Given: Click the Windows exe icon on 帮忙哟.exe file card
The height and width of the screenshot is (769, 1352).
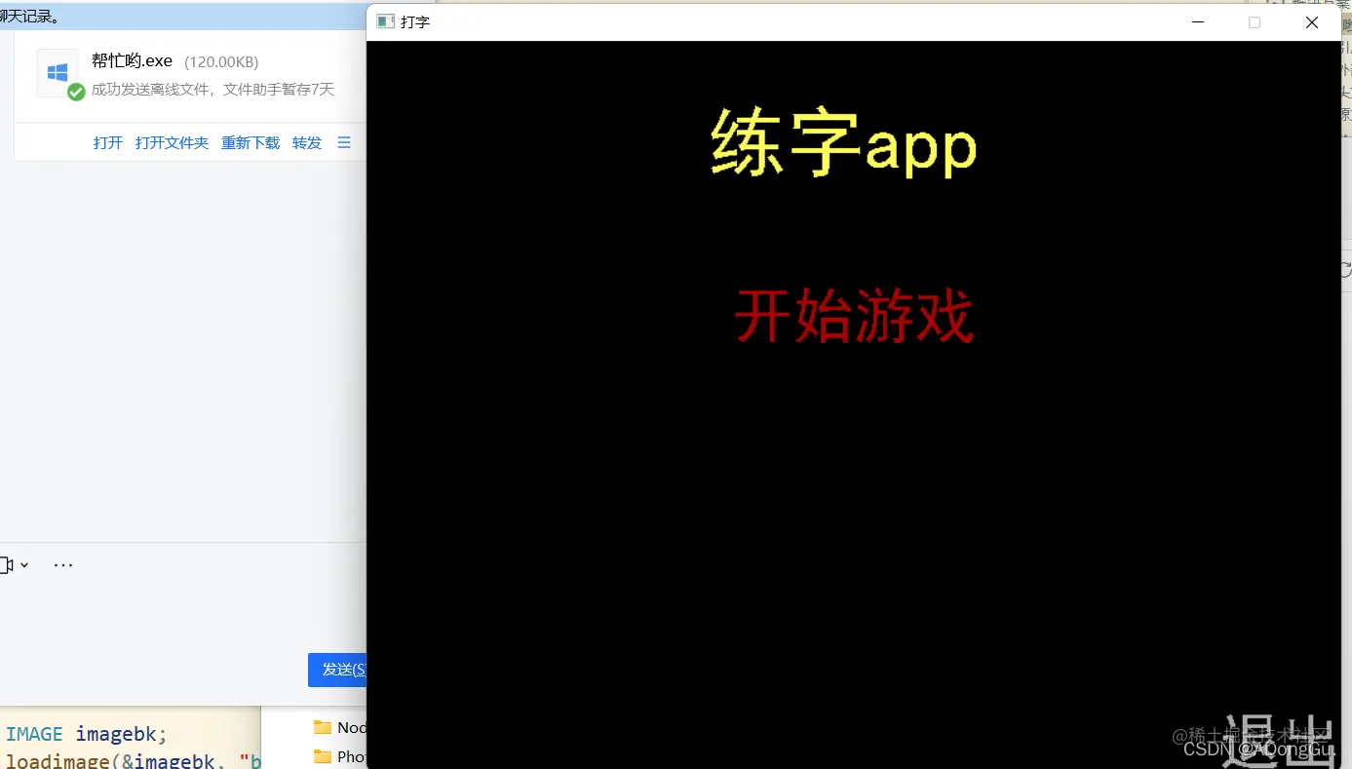Looking at the screenshot, I should click(x=57, y=71).
